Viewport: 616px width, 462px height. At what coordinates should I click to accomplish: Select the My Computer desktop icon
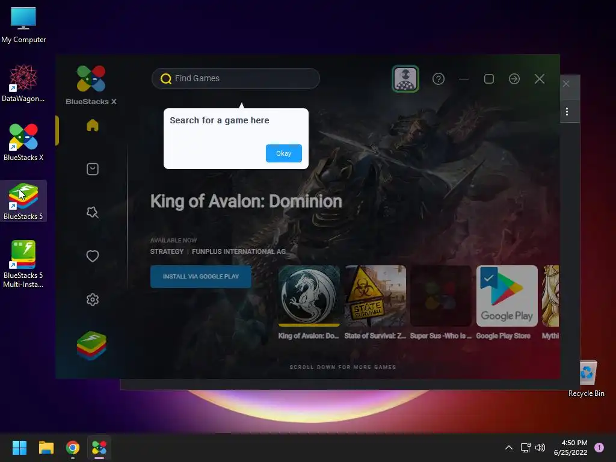click(23, 24)
